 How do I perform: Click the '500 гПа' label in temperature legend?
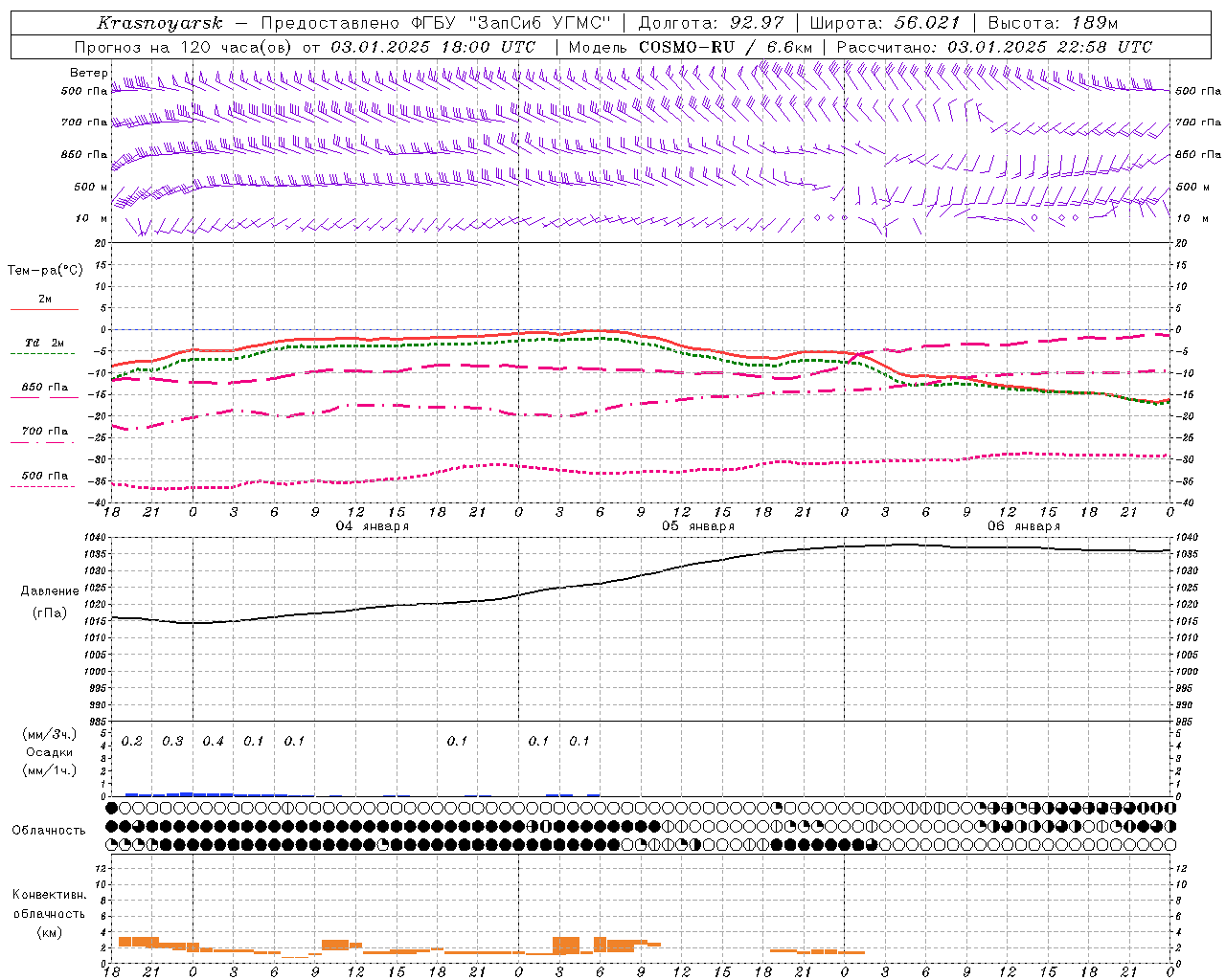click(45, 476)
